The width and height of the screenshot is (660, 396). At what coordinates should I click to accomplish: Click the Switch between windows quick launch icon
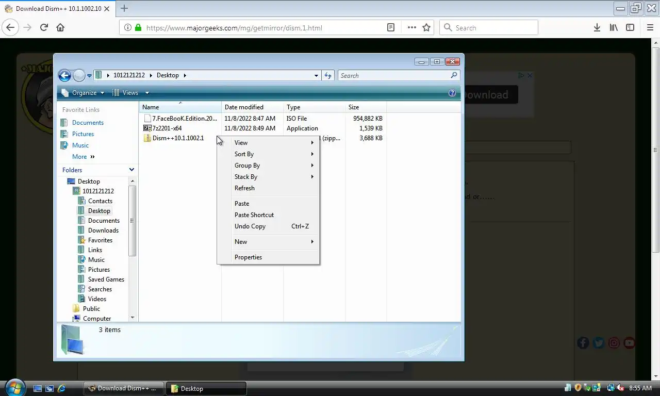(x=49, y=388)
